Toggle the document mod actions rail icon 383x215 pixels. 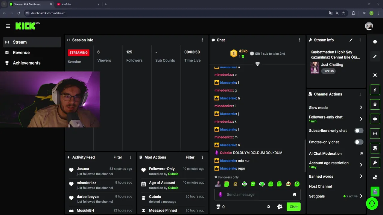pos(375,105)
